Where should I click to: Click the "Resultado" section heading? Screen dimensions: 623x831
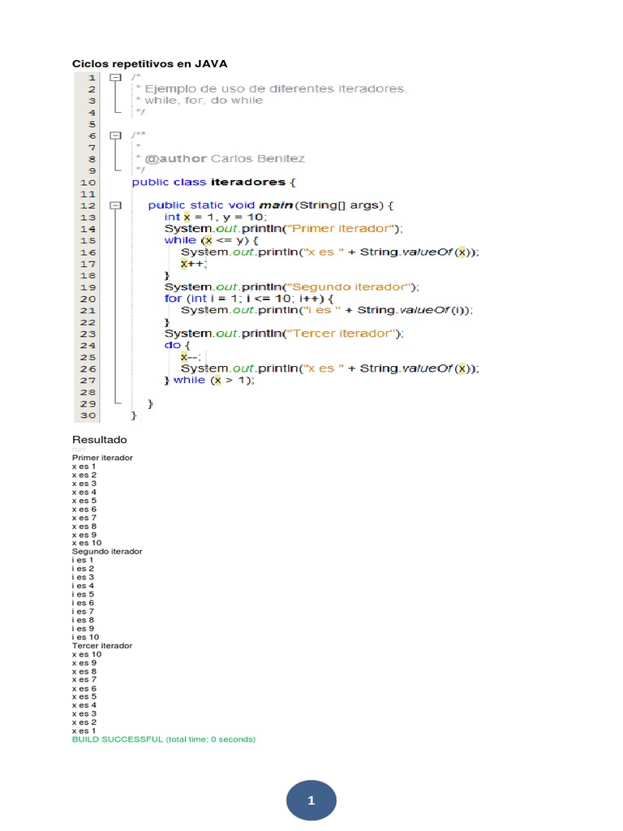tap(100, 439)
